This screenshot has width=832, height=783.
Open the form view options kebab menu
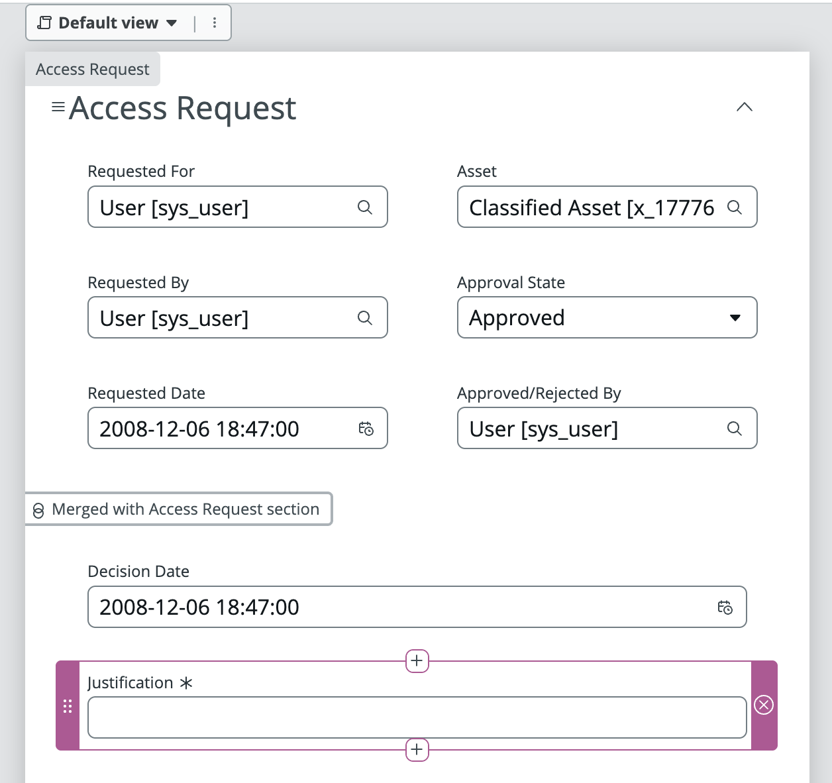coord(214,22)
